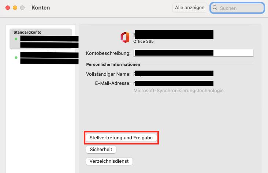Open the Verzeichnisdienst settings
Screen dimensions: 268x173
109,161
